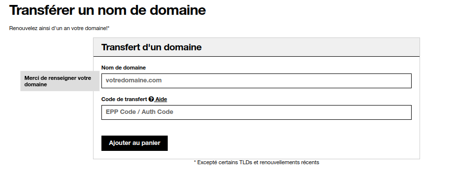The image size is (472, 178).
Task: Click the word "domaine" in the page title
Action: pyautogui.click(x=178, y=10)
